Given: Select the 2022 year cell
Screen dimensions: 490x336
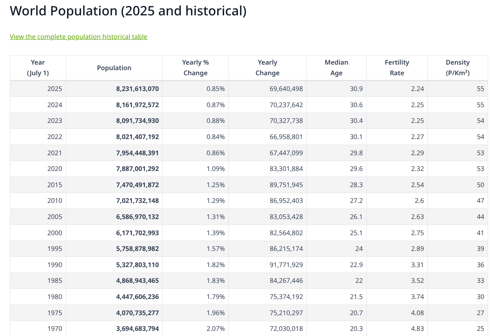Looking at the screenshot, I should pos(38,137).
